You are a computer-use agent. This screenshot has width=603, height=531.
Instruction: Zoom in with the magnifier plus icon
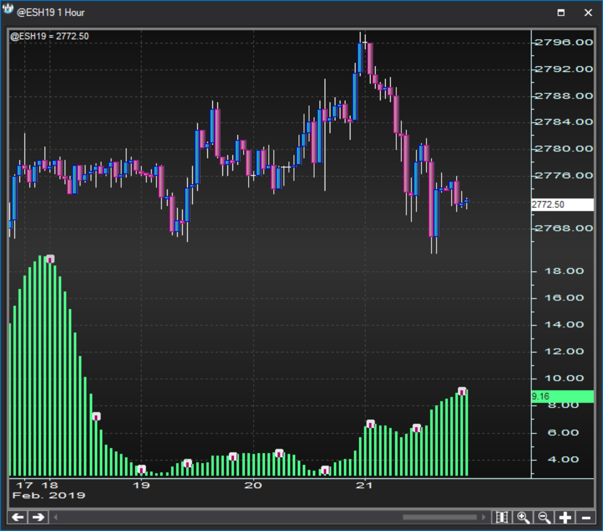[523, 518]
